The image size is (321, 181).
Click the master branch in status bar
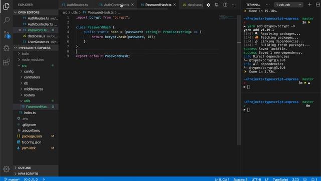(x=12, y=179)
